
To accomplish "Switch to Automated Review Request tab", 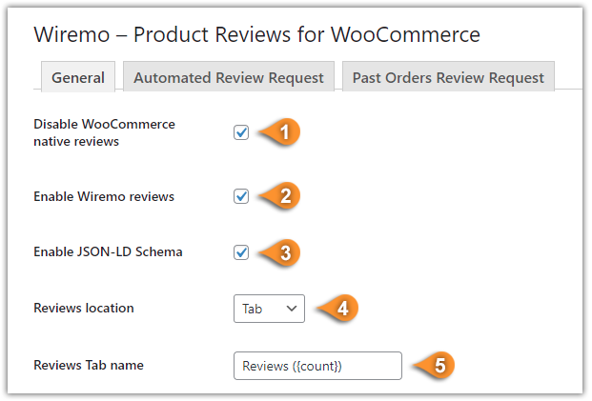I will coord(229,77).
